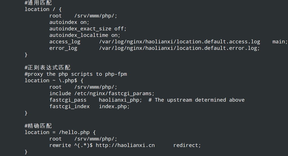The height and width of the screenshot is (156, 288).
Task: Click 'autoindex_localtime on;' directive
Action: click(85, 35)
